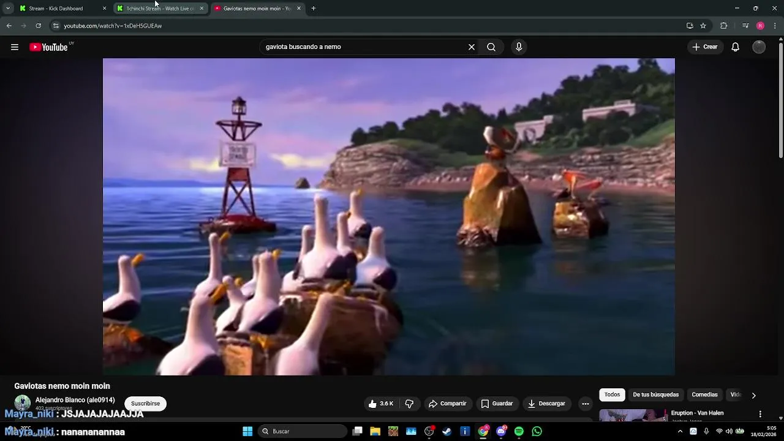Screen dimensions: 784x441
Task: Click the video title Gaviotas nemo moin moin
Action: tap(62, 386)
